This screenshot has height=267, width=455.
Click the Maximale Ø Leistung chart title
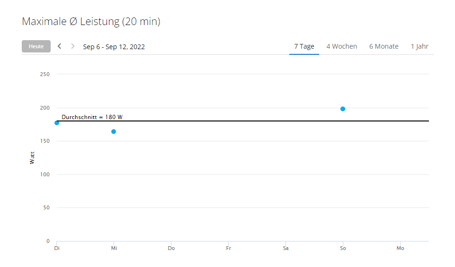[91, 22]
